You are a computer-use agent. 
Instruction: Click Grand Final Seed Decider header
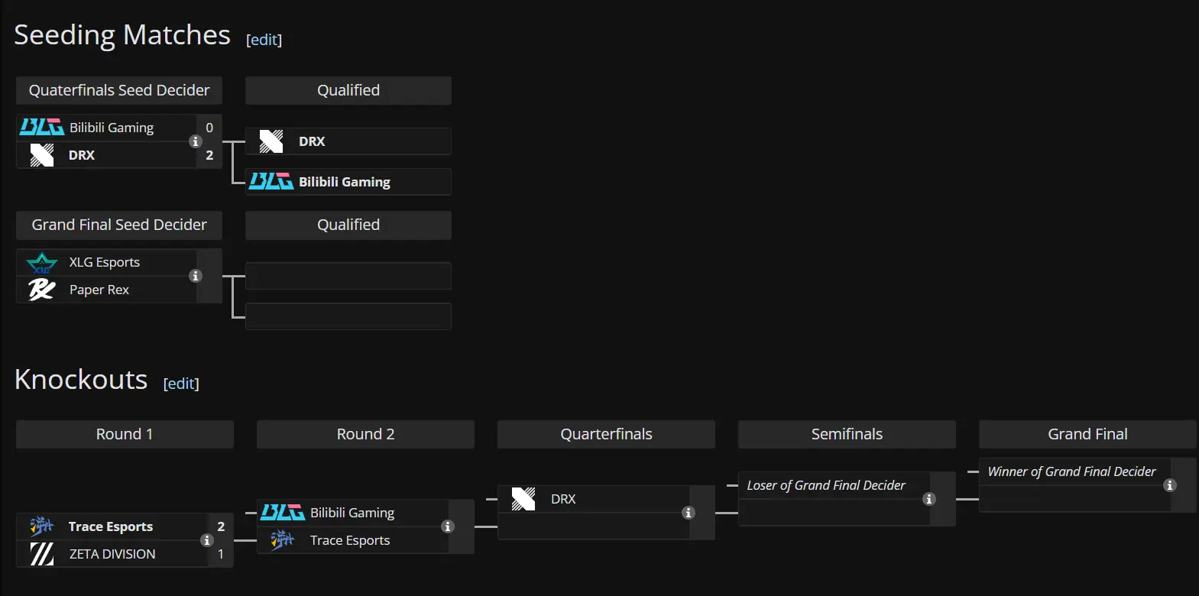[x=119, y=225]
